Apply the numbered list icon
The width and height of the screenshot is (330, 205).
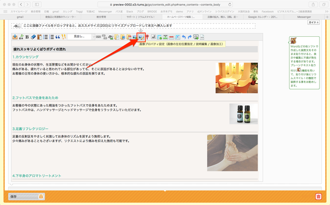click(52, 37)
